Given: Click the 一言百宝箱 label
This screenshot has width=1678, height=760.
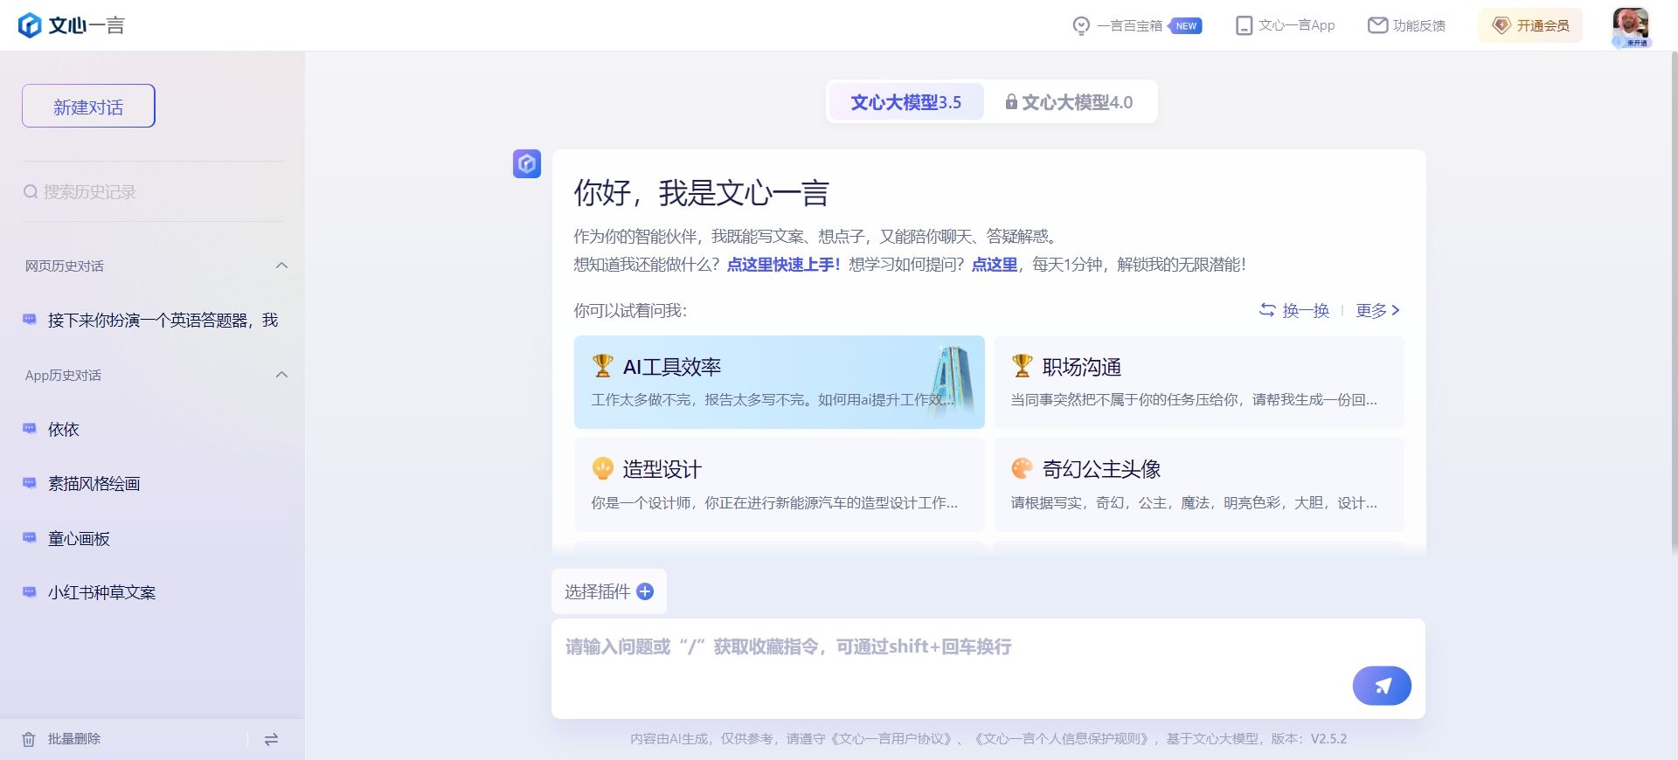Looking at the screenshot, I should click(1129, 25).
